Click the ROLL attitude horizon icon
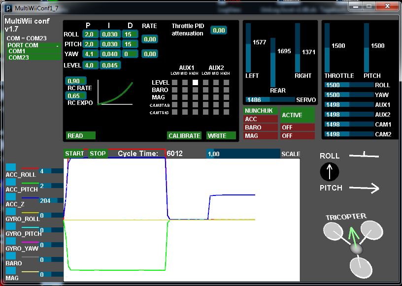This screenshot has height=286, width=402. point(364,155)
